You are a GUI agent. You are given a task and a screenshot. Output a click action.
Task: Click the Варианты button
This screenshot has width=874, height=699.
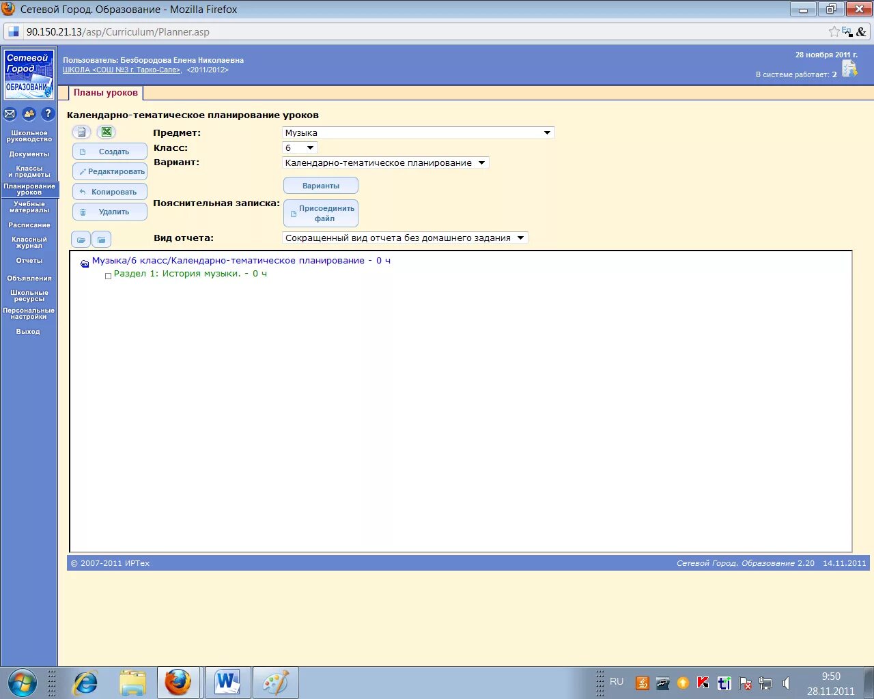point(321,186)
